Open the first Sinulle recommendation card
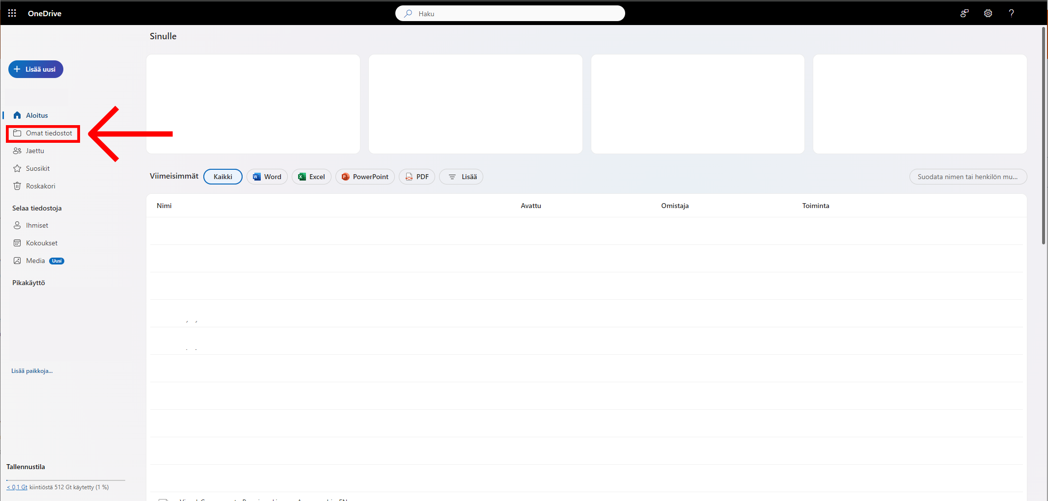 pos(253,104)
